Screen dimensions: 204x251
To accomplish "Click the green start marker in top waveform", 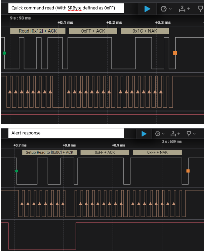I will coord(4,53).
